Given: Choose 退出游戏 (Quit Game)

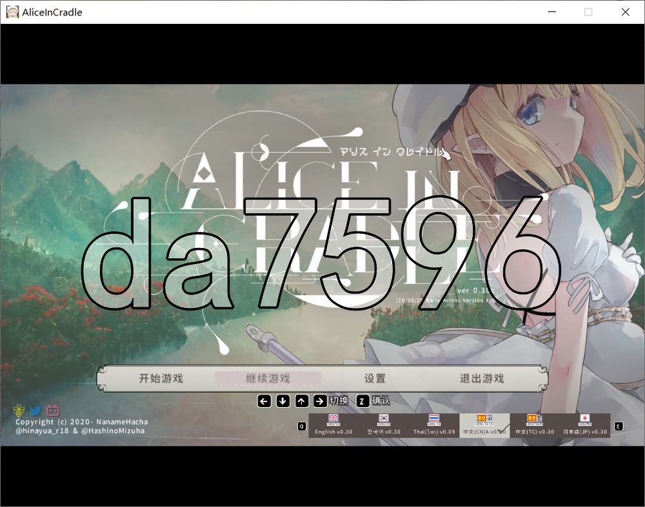Looking at the screenshot, I should 482,378.
